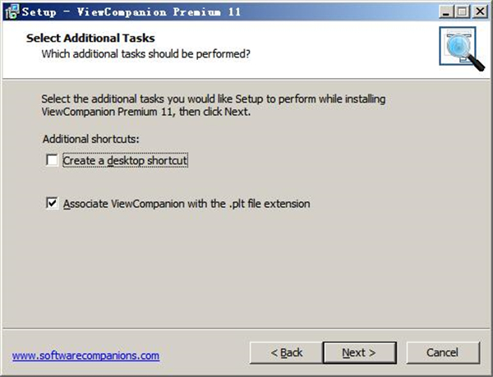Uncheck the .plt file association checkbox
Viewport: 493px width, 377px height.
click(x=53, y=203)
